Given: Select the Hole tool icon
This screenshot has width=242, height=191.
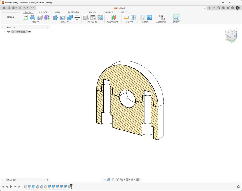Looking at the screenshot, I should point(40,17).
